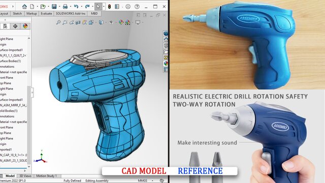Redo the last undone action

click(87, 7)
